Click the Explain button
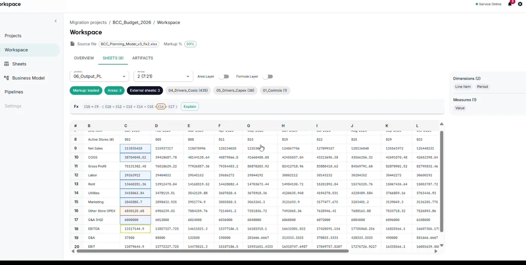The height and width of the screenshot is (265, 526). point(189,106)
